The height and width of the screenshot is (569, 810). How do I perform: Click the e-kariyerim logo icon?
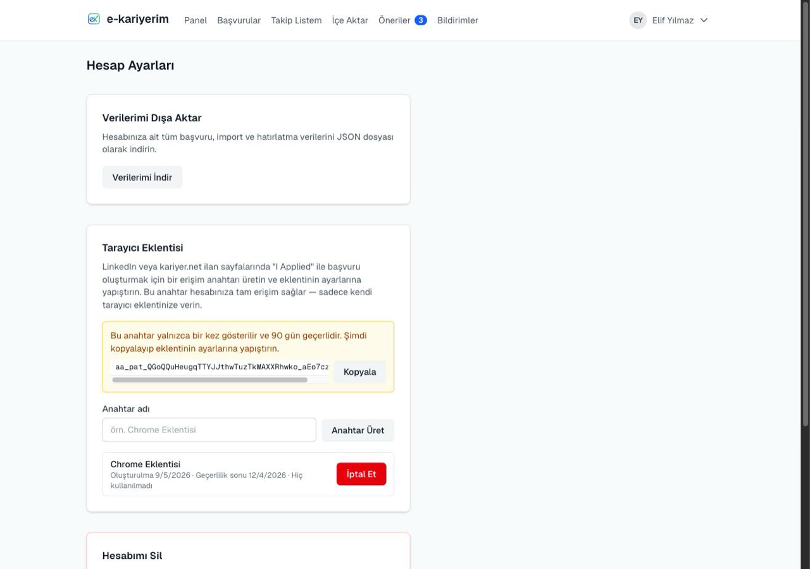tap(94, 20)
